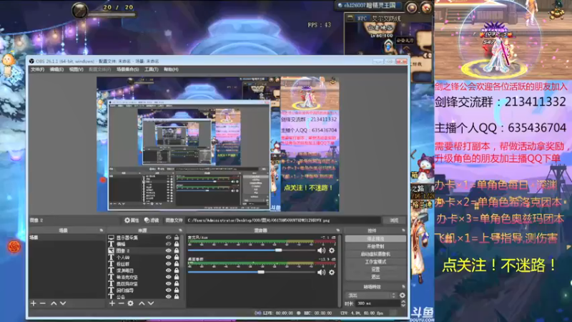
Task: Select the 场景 entry in Scenes list
Action: pyautogui.click(x=66, y=238)
